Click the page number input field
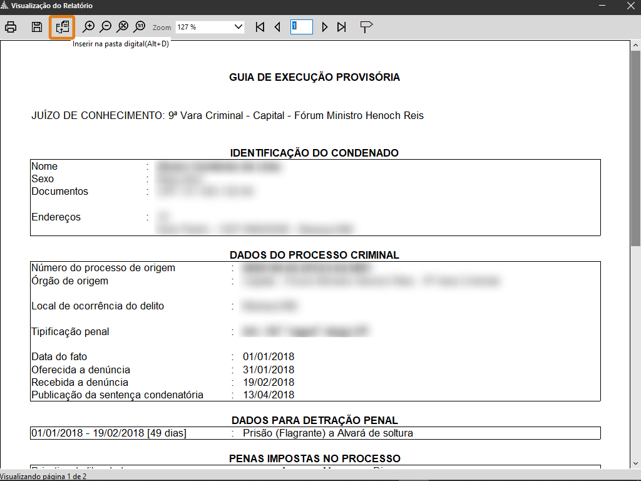The width and height of the screenshot is (641, 481). click(x=302, y=27)
